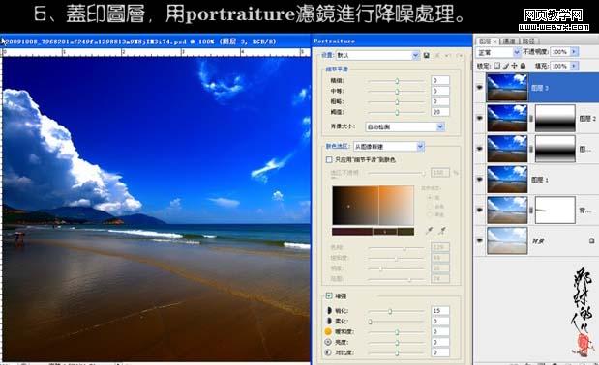
Task: Click the Sharpness value field showing 15
Action: [x=440, y=311]
